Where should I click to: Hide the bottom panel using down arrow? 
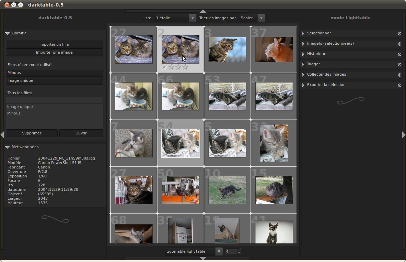203,258
